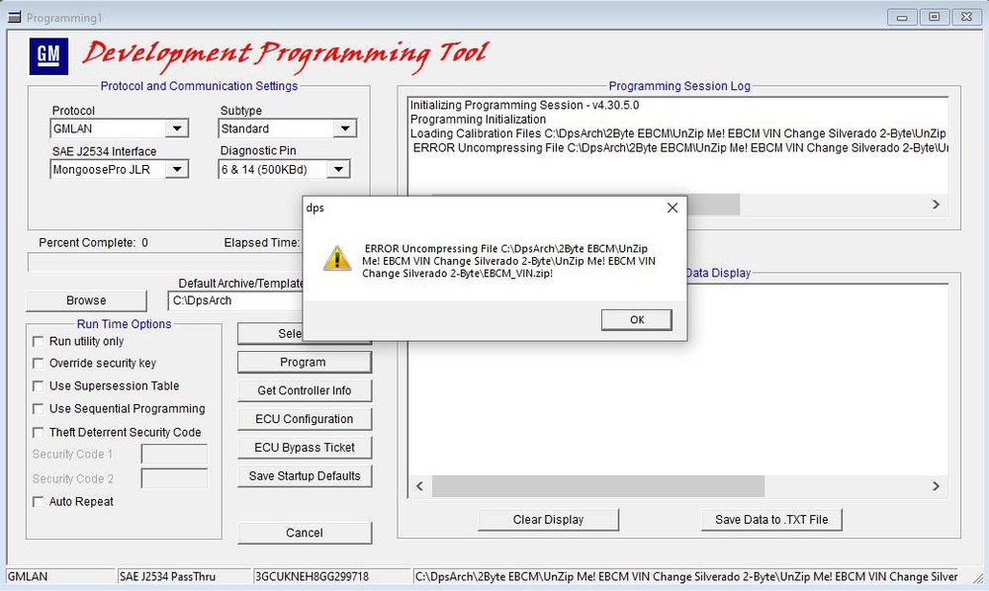Click the Programming1 title bar app icon
This screenshot has width=989, height=591.
coord(14,17)
